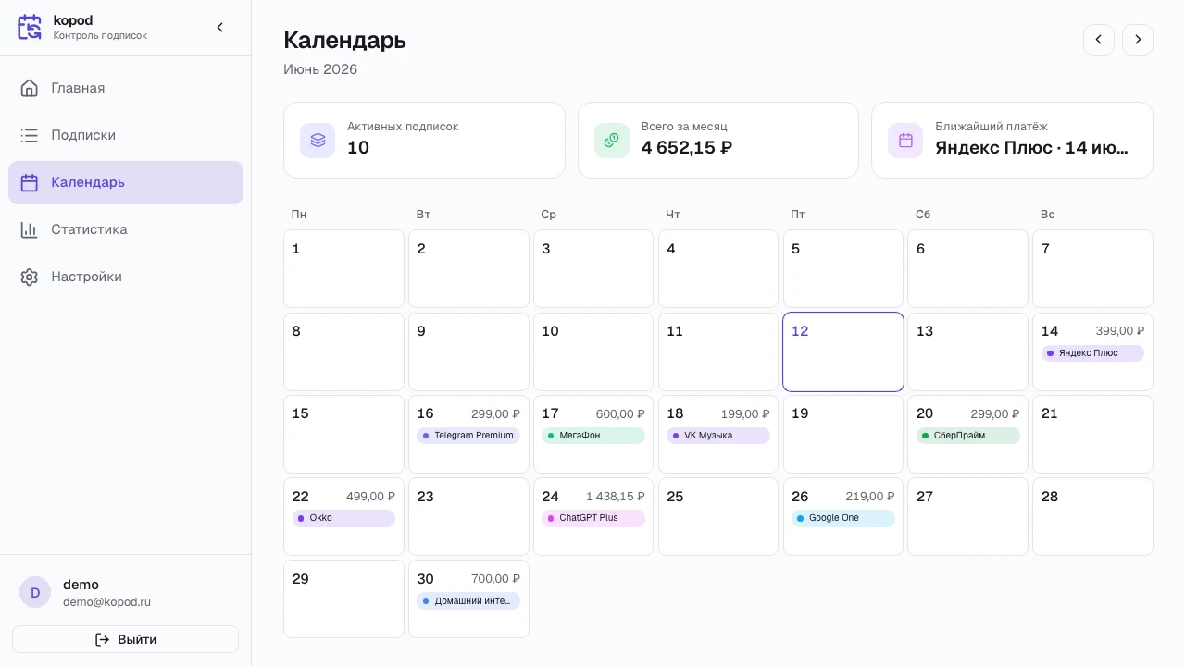Click the 700,00 ₽ amount on day 30
The image size is (1185, 666).
click(495, 579)
